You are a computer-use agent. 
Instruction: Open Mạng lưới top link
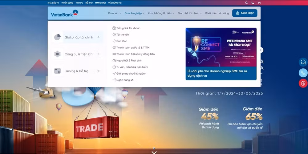point(100,3)
